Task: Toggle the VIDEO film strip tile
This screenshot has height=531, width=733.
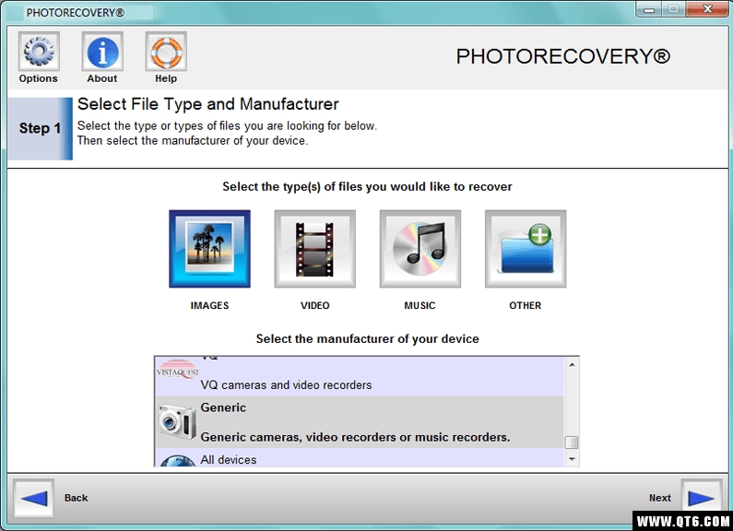Action: 314,249
